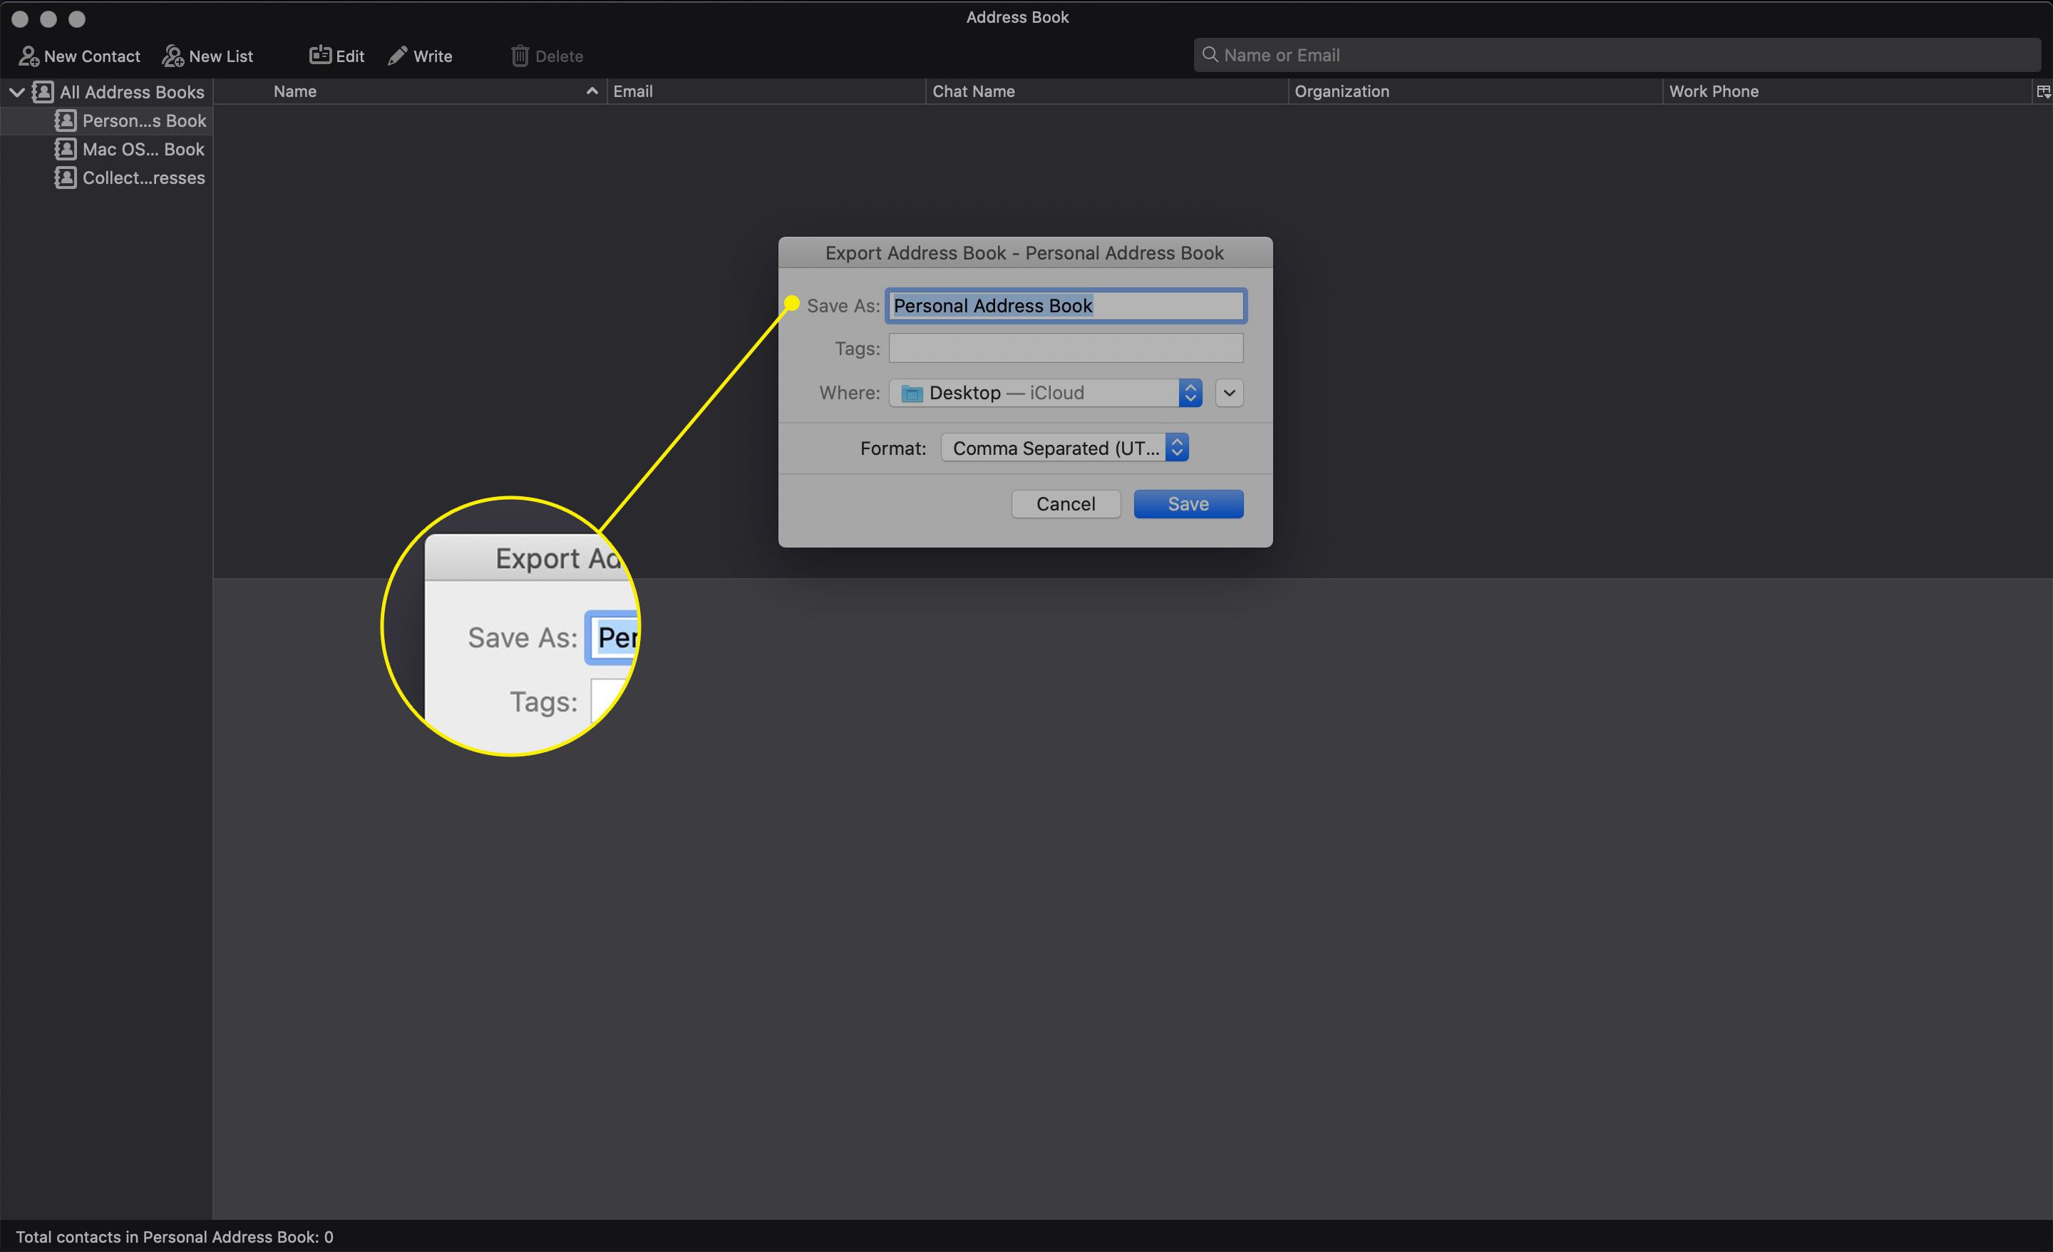The width and height of the screenshot is (2053, 1252).
Task: Click the Save As filename input field
Action: pyautogui.click(x=1066, y=305)
